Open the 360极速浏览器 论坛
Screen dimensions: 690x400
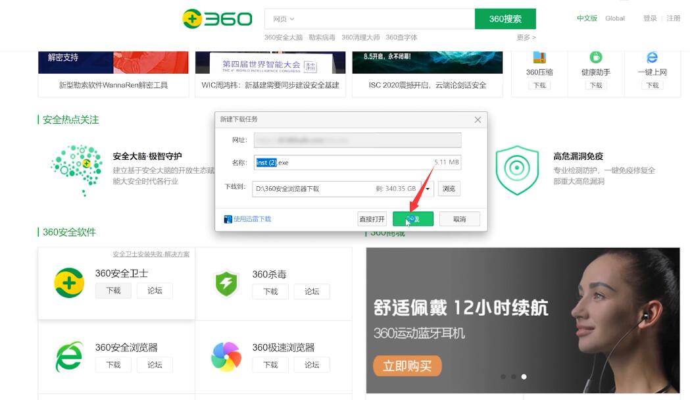pyautogui.click(x=312, y=364)
